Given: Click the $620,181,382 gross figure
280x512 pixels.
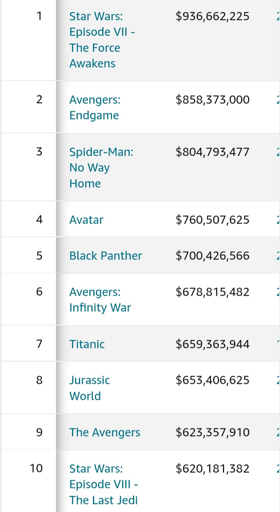Looking at the screenshot, I should click(x=212, y=468).
